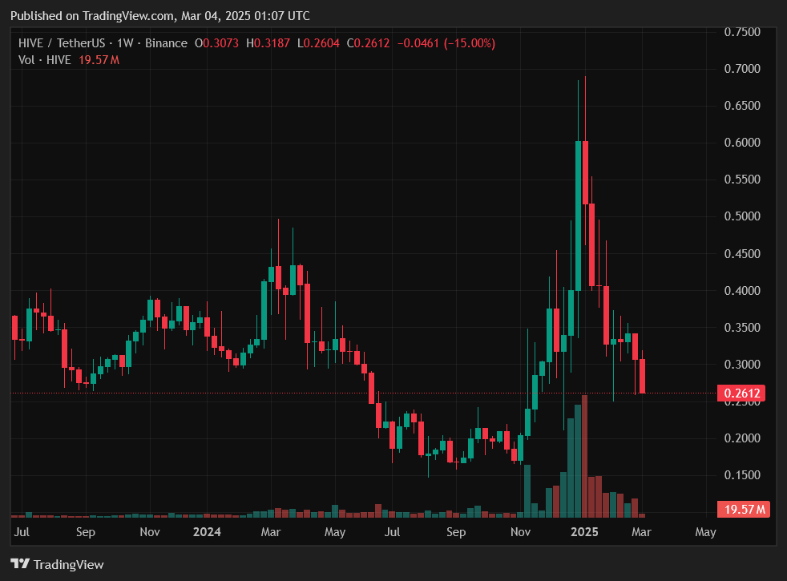Viewport: 787px width, 581px height.
Task: Click the Vol · HIVE indicator label
Action: [x=45, y=60]
